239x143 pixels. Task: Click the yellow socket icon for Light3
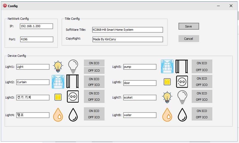[x=58, y=97]
